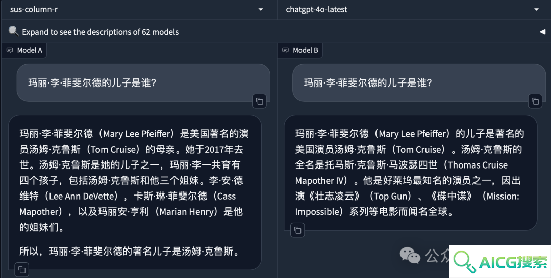This screenshot has width=551, height=278.
Task: Open the sus-column-r model dropdown
Action: click(x=139, y=10)
